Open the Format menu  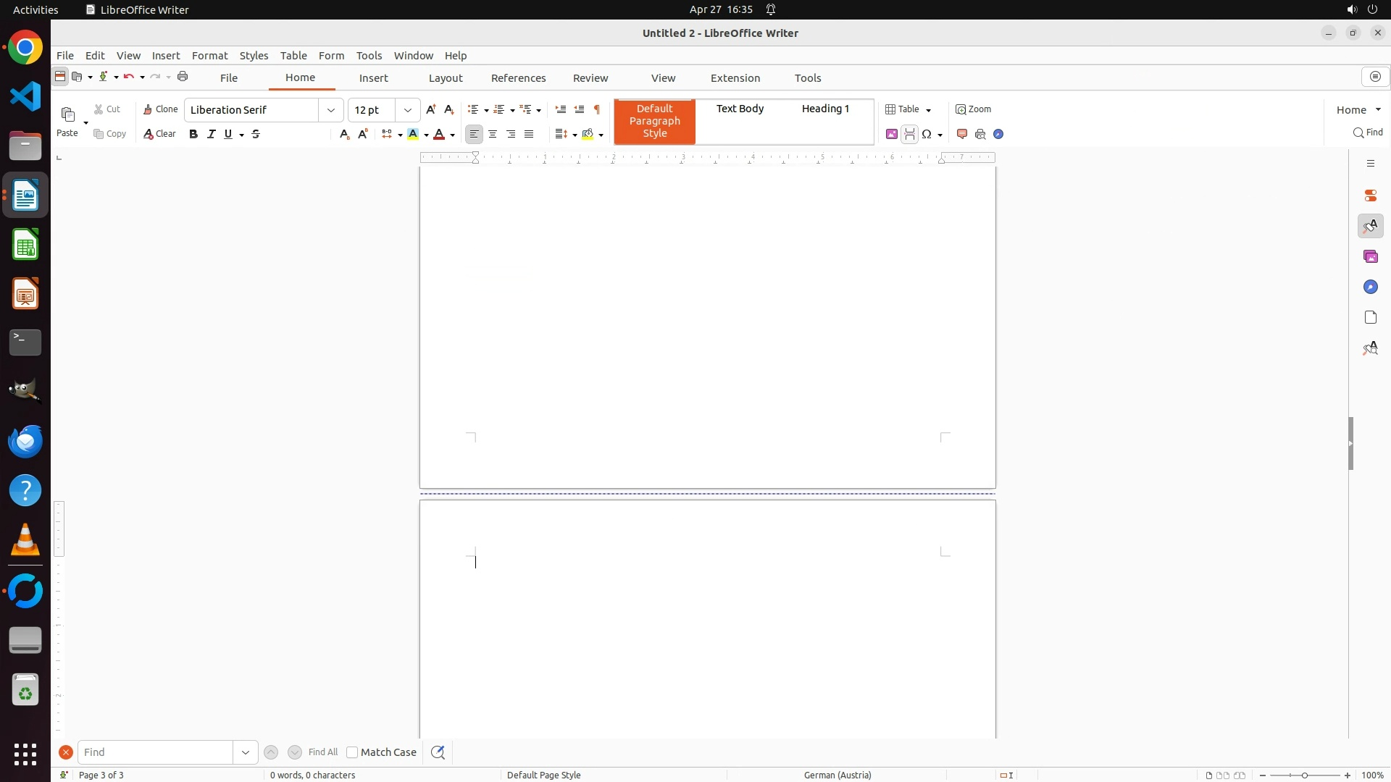pos(209,56)
